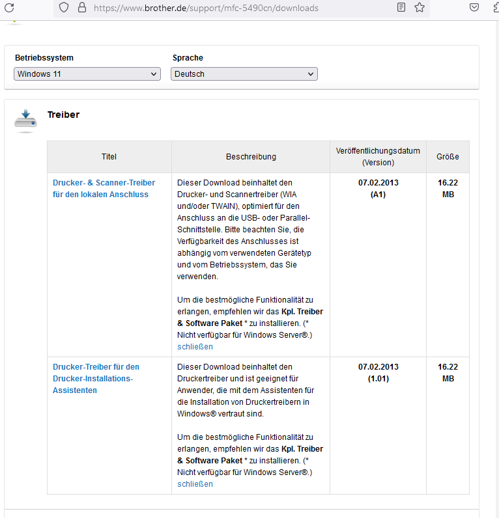Screen dimensions: 499x518
Task: Save page to Pocket icon
Action: 474,7
